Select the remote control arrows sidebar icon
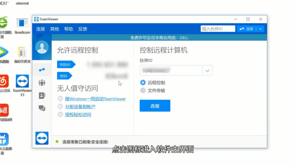This screenshot has height=165, width=294. coord(42,70)
